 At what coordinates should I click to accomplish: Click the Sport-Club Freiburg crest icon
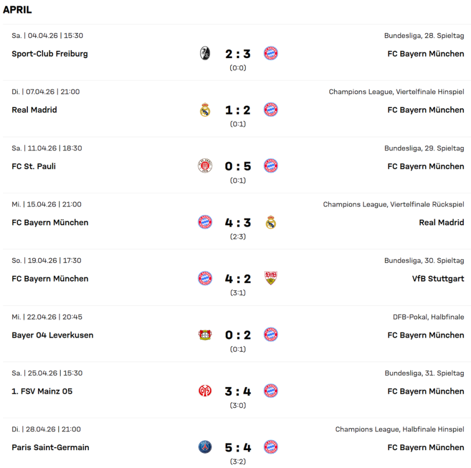205,53
